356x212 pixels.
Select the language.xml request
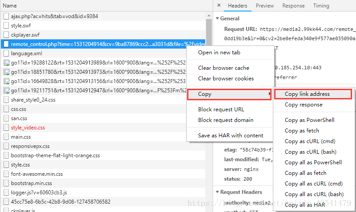pyautogui.click(x=94, y=53)
